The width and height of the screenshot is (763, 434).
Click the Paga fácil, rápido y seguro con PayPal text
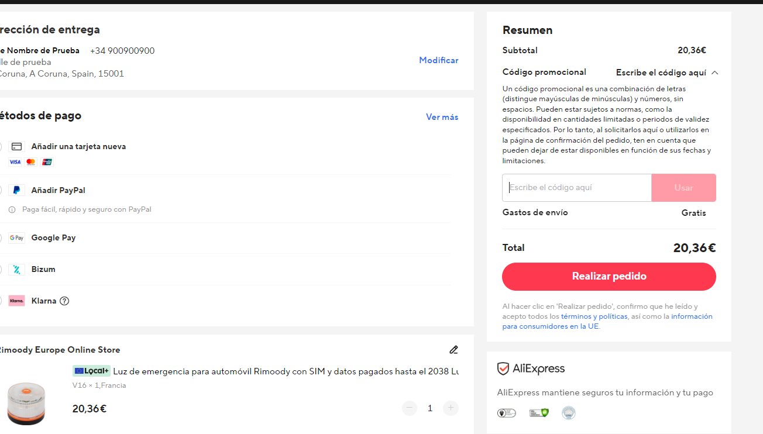pyautogui.click(x=87, y=209)
